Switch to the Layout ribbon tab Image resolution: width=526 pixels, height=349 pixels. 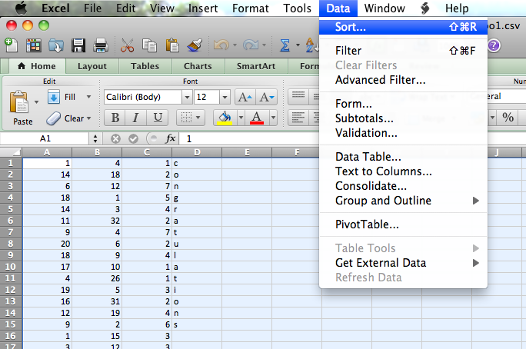pos(92,66)
